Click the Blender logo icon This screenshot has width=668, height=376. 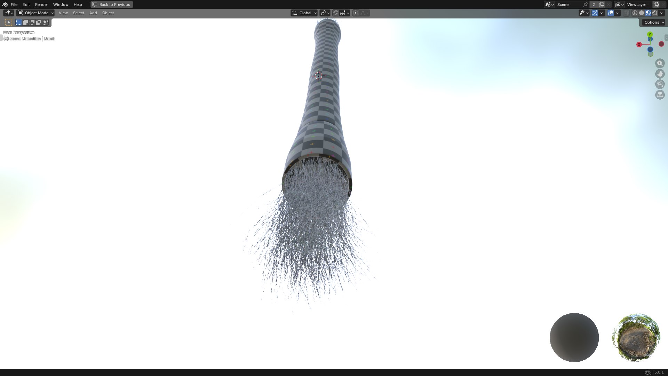[x=5, y=5]
